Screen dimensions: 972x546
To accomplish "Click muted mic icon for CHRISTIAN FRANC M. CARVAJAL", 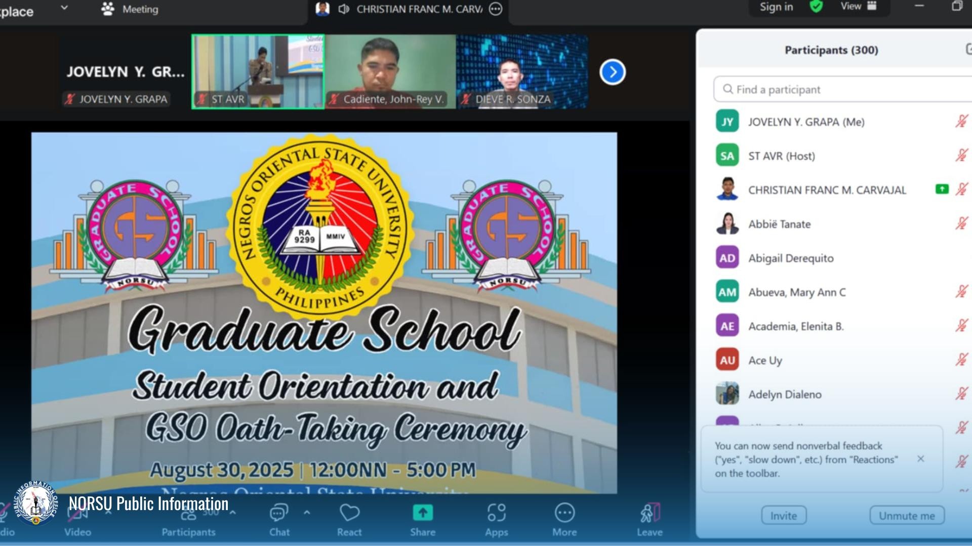I will click(961, 190).
